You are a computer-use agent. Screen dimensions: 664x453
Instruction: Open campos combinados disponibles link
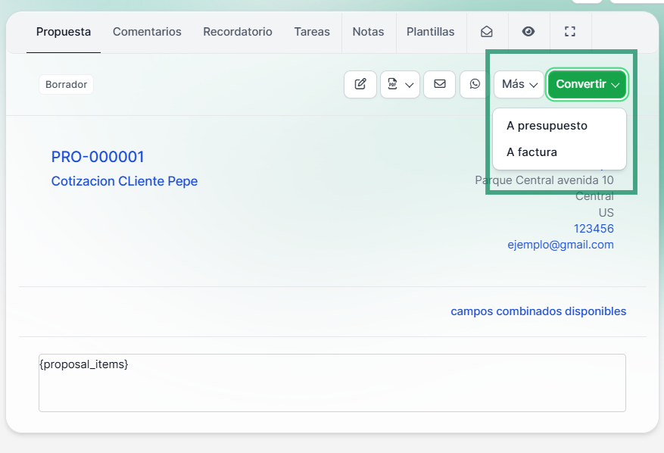pyautogui.click(x=538, y=311)
